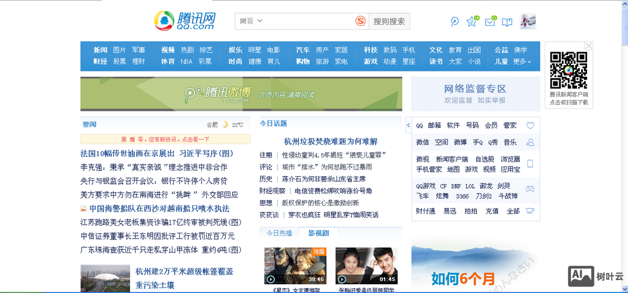628x293 pixels.
Task: Click the 您有新资讯,点击看一下 notification bar
Action: [165, 139]
